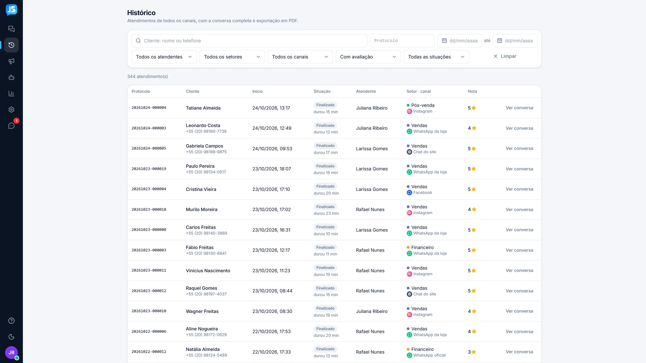Click the search magnifier icon in client field
The image size is (646, 363).
point(138,41)
